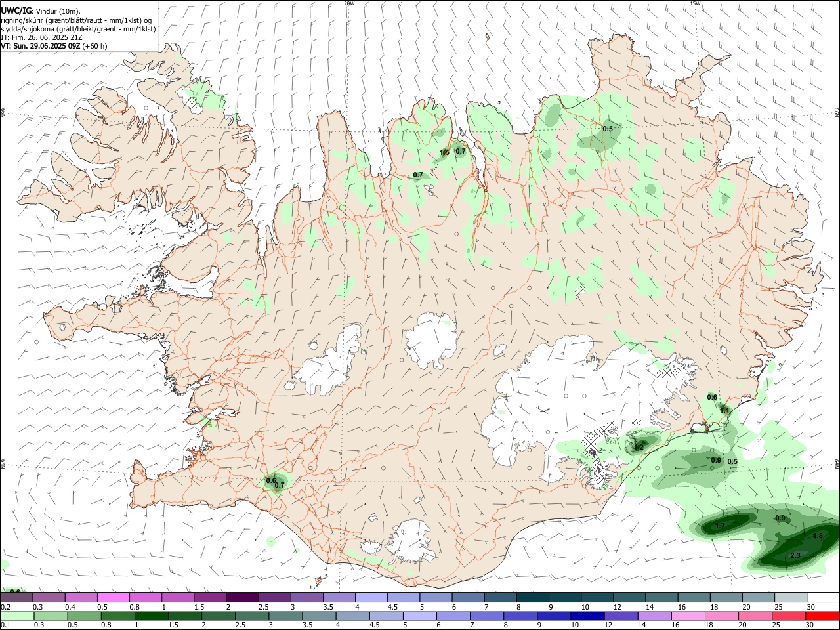840x630 pixels.
Task: Click the 1.2 precipitation value on the map
Action: pyautogui.click(x=639, y=446)
